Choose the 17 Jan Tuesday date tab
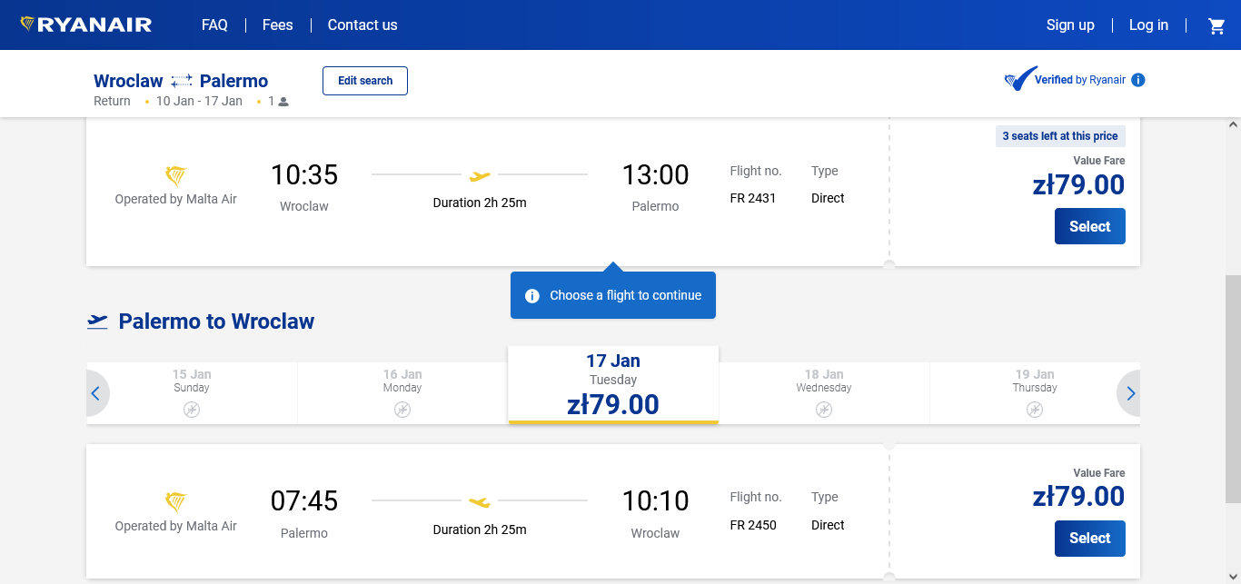 click(x=613, y=385)
